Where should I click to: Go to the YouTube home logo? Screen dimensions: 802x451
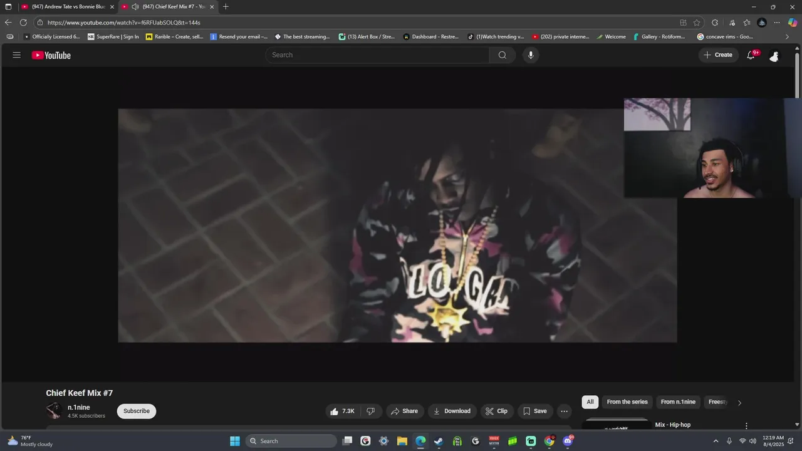[x=51, y=55]
